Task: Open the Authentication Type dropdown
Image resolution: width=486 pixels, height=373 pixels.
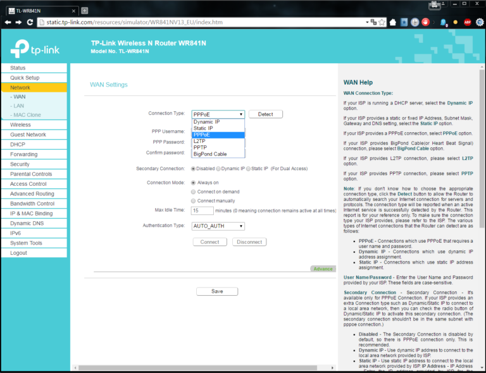Action: pyautogui.click(x=218, y=226)
